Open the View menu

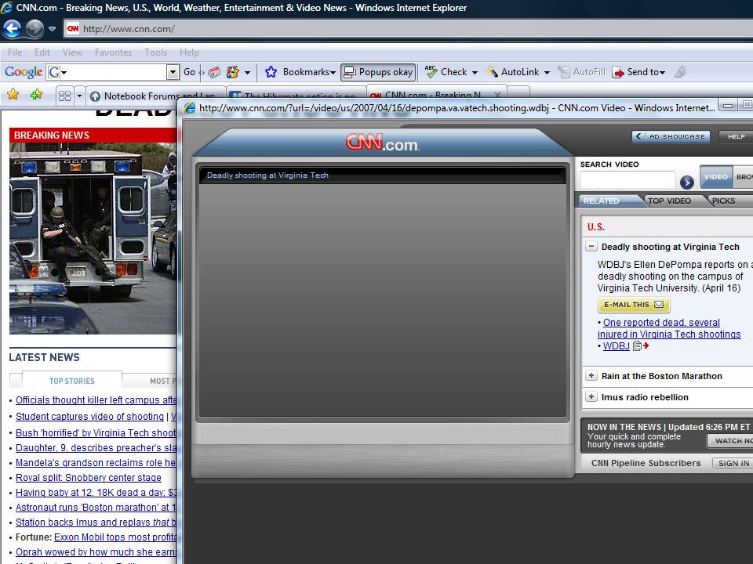72,52
